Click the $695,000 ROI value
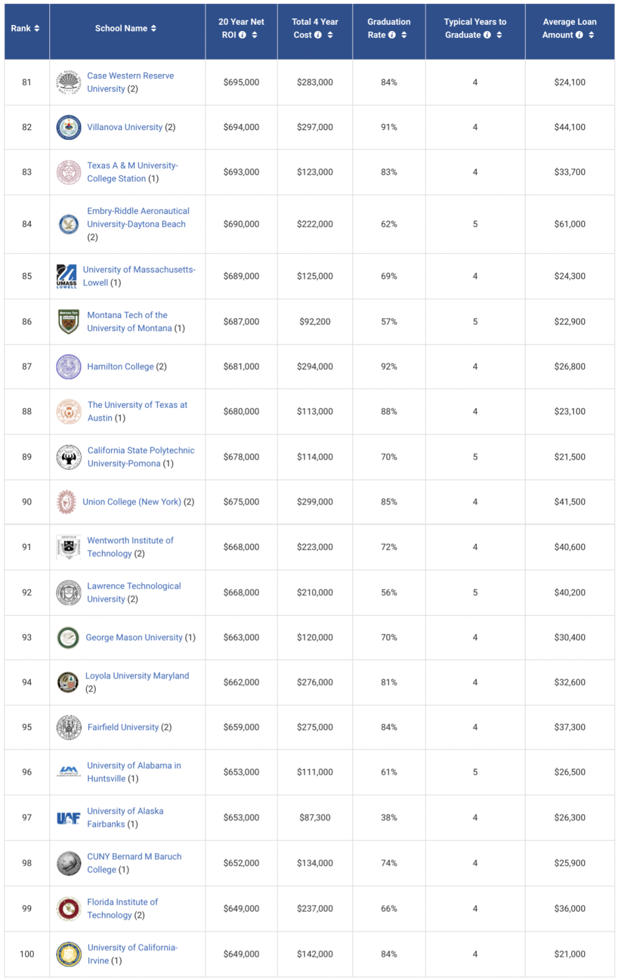This screenshot has width=618, height=980. tap(241, 82)
